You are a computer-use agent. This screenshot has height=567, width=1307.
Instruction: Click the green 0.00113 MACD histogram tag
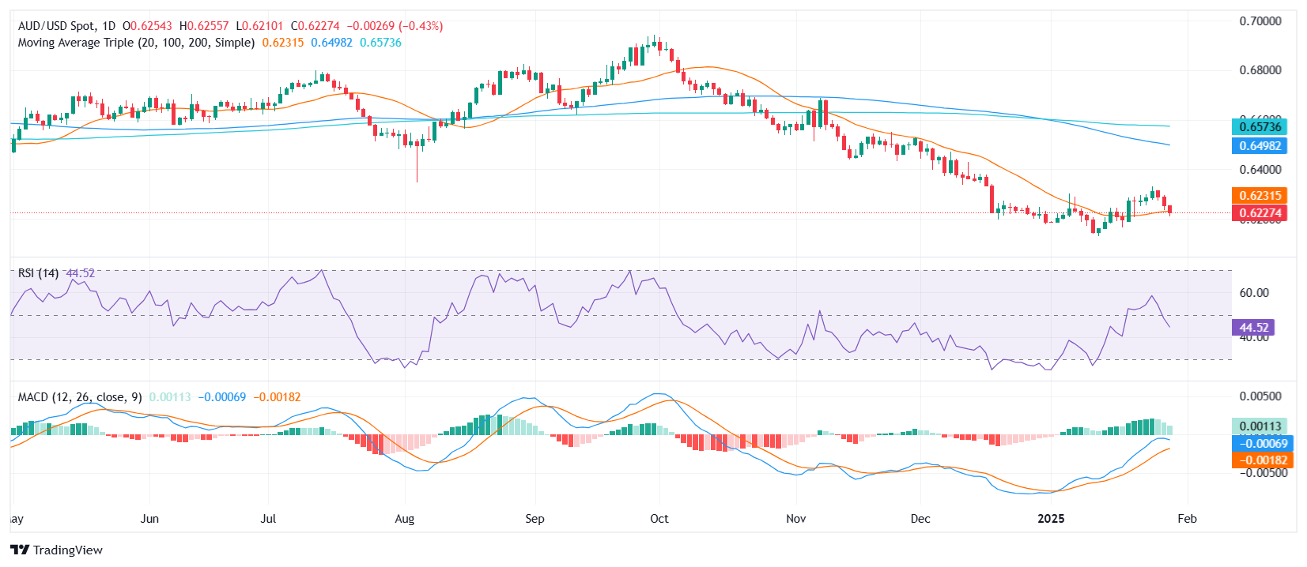point(1260,426)
